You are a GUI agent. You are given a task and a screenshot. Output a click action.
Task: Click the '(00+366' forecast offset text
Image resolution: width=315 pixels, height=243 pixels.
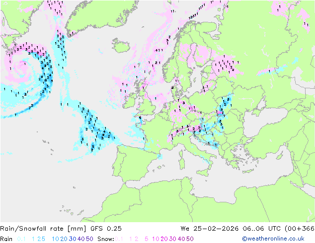click(300, 229)
